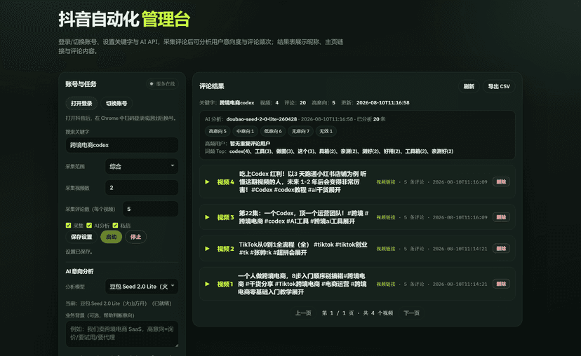The width and height of the screenshot is (581, 356).
Task: Go to next page 下一页
Action: tap(411, 313)
